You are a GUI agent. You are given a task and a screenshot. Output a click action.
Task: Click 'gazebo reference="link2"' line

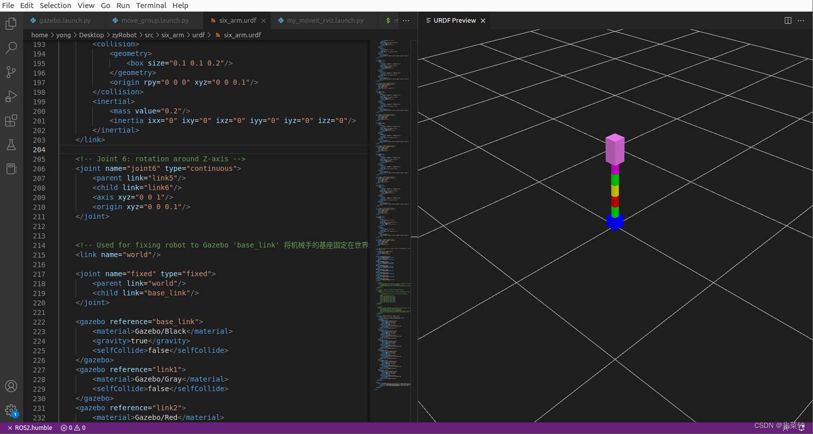point(131,408)
